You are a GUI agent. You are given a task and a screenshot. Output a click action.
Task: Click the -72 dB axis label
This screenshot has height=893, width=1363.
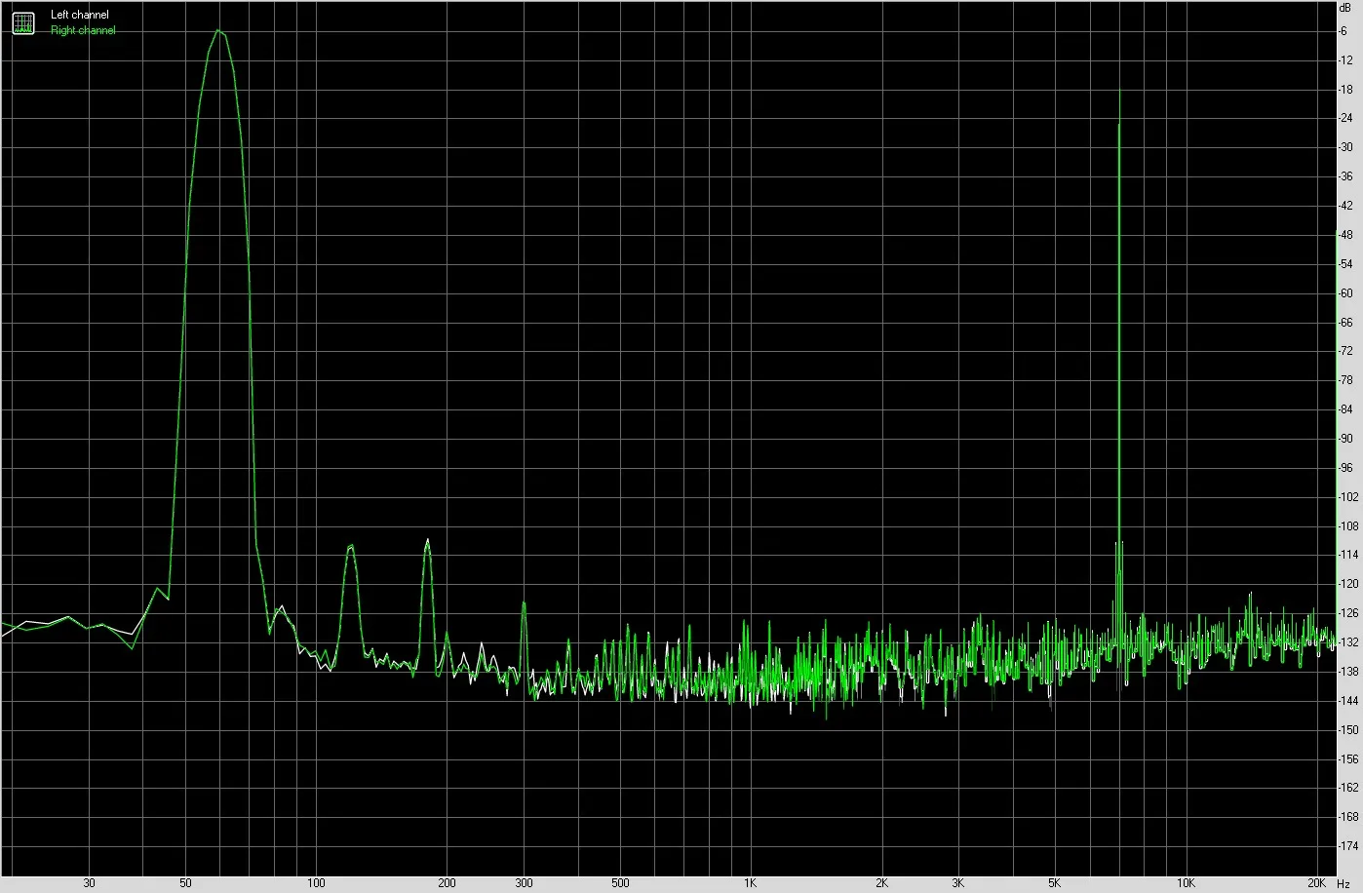click(1345, 352)
